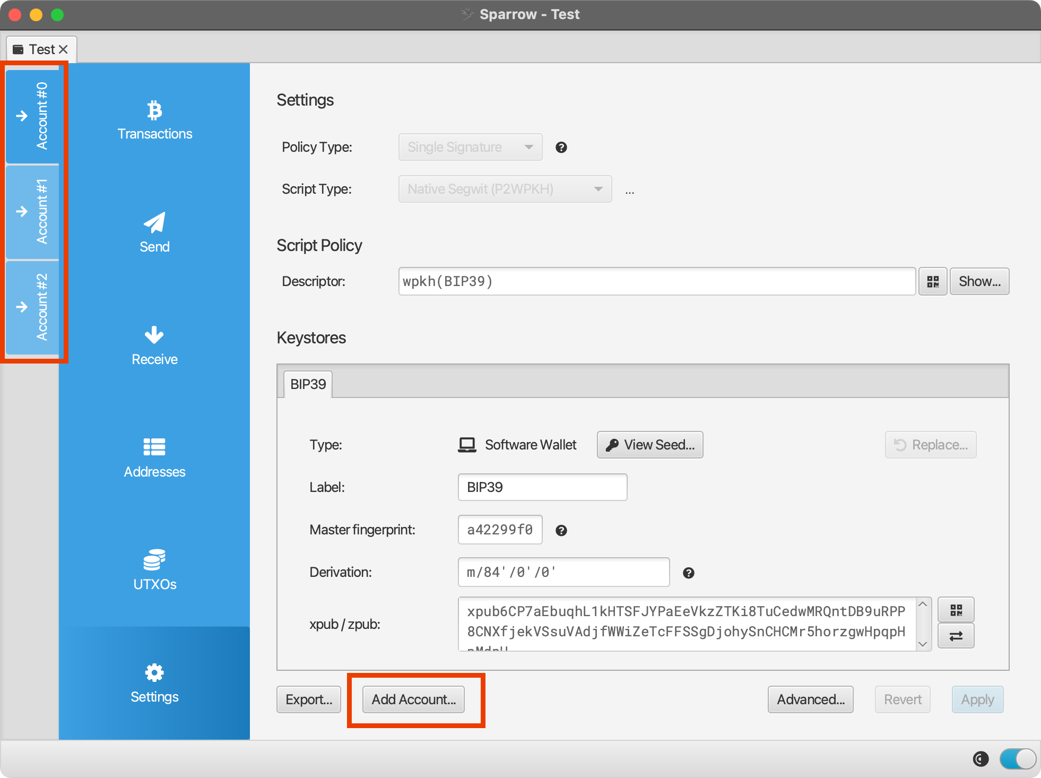Click the Apply button
The image size is (1041, 778).
[977, 699]
